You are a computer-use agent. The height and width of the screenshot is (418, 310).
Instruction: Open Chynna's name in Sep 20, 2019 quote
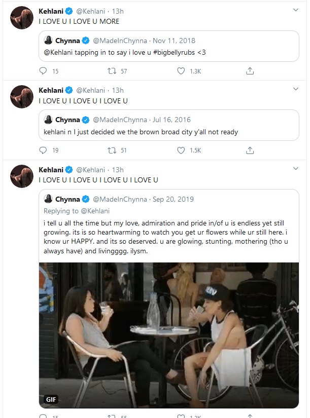click(67, 199)
